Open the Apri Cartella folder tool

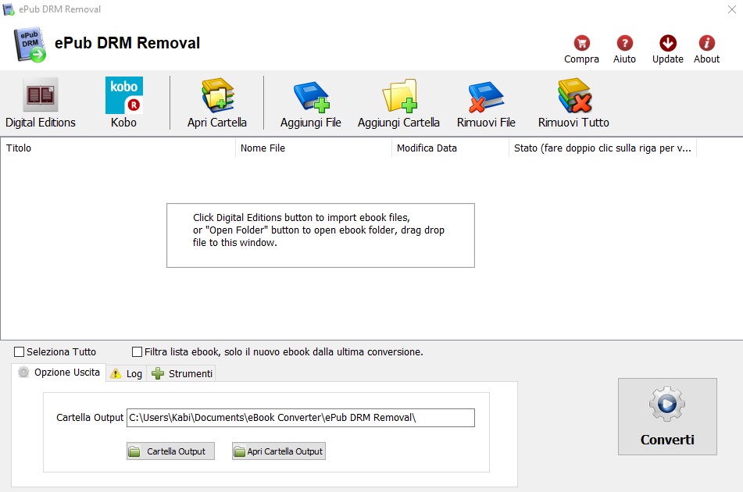coord(217,103)
